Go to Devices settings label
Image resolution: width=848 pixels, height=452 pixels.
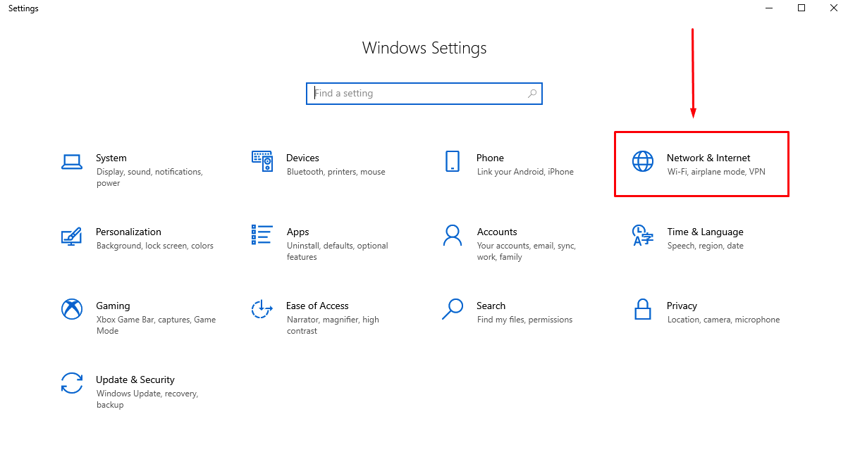pyautogui.click(x=302, y=158)
